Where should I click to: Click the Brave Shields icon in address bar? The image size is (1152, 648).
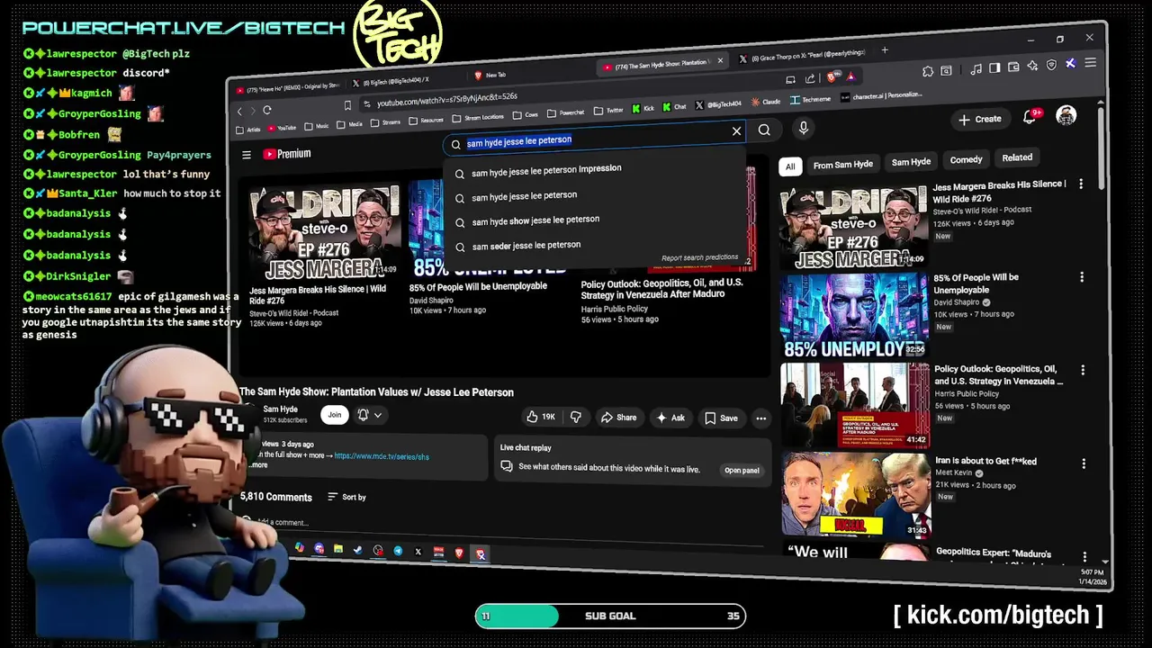[831, 79]
